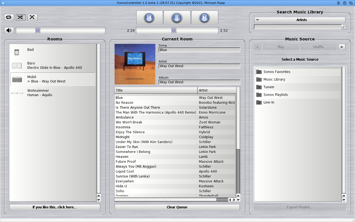
Task: Toggle the crossfade button
Action: pyautogui.click(x=32, y=17)
